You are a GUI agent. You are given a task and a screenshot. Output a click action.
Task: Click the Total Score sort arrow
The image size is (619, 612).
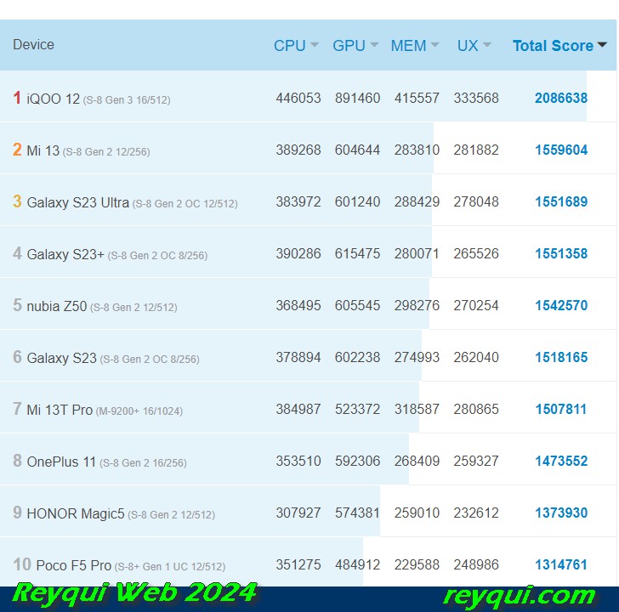pos(602,45)
